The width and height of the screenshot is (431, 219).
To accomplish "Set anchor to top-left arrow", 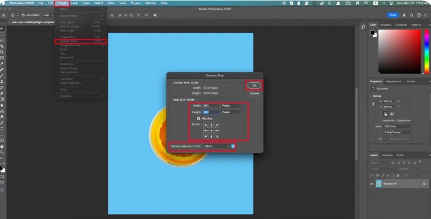I will [x=206, y=125].
